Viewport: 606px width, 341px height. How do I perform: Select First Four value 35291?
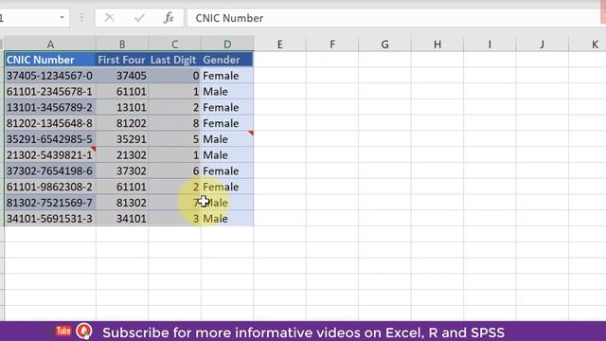point(122,139)
